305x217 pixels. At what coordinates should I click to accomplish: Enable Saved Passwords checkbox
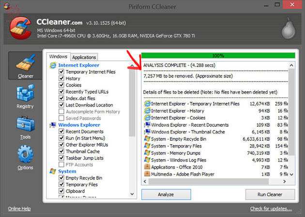point(61,118)
